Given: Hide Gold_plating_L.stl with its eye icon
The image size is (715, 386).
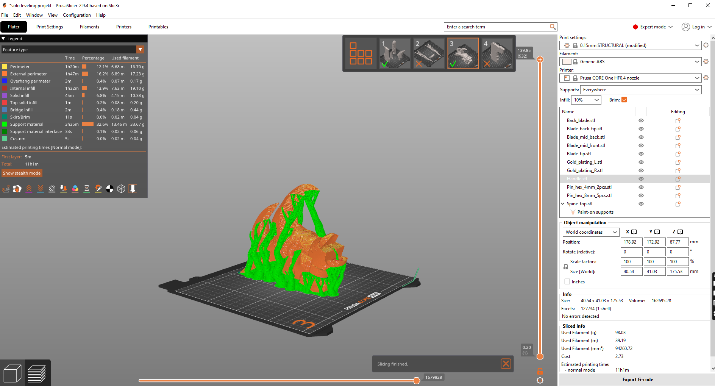Looking at the screenshot, I should click(x=641, y=162).
